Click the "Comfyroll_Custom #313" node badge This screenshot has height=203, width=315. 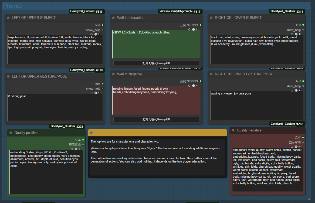[x=87, y=11]
